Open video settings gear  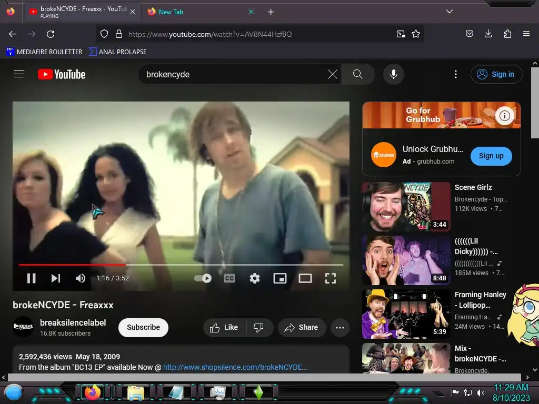(x=254, y=278)
